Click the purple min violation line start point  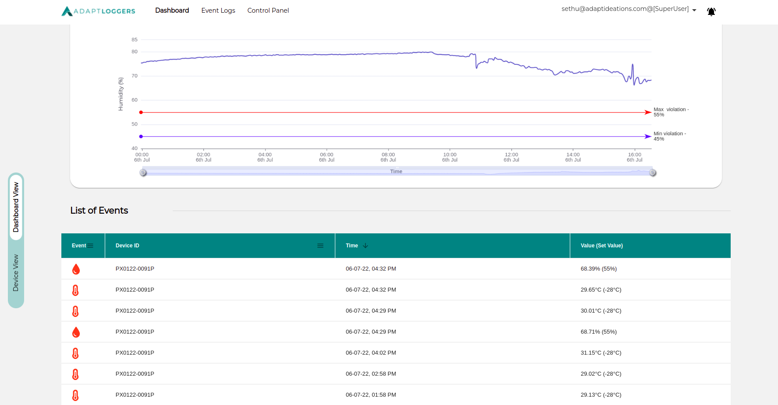pyautogui.click(x=141, y=137)
